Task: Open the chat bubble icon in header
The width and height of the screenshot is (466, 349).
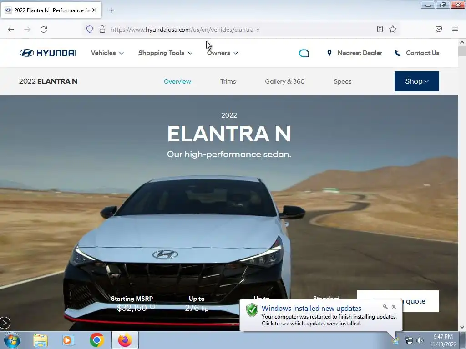Action: pyautogui.click(x=304, y=53)
